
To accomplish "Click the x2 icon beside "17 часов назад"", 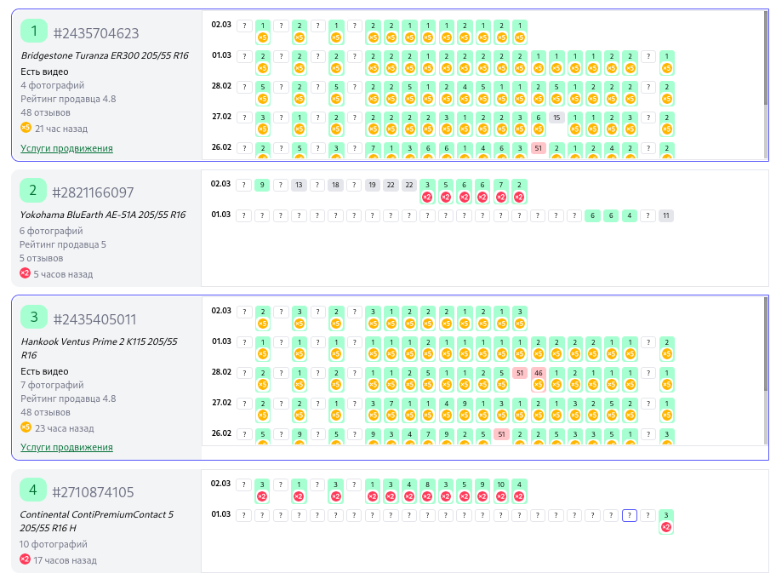I will pyautogui.click(x=26, y=559).
